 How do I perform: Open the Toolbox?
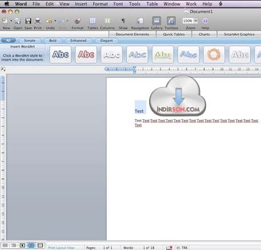tap(171, 21)
